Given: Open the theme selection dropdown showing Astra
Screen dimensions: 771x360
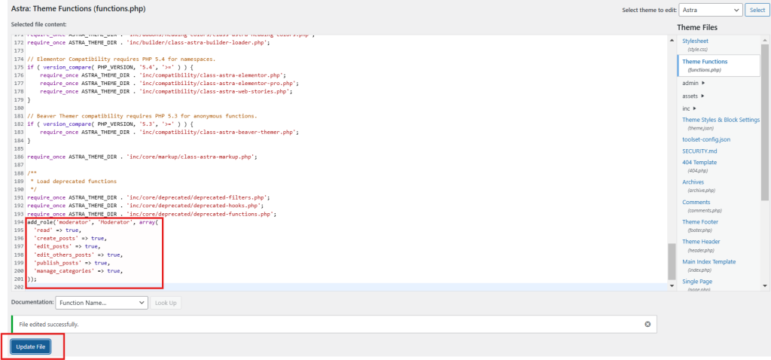Looking at the screenshot, I should tap(710, 10).
